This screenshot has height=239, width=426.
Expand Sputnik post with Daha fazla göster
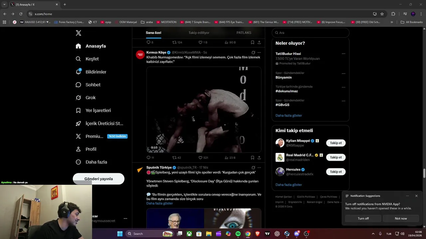(160, 203)
